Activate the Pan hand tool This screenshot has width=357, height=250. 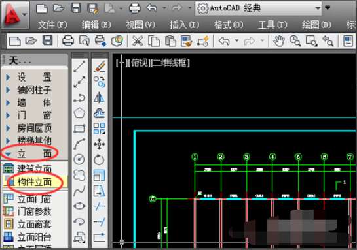[278, 41]
